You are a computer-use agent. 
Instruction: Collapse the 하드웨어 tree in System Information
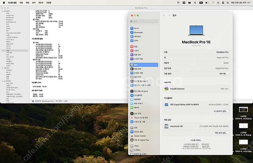[x=3, y=11]
